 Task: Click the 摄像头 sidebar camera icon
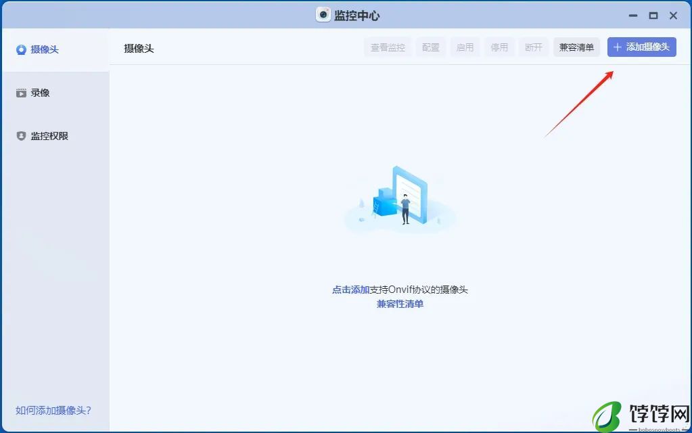point(21,49)
